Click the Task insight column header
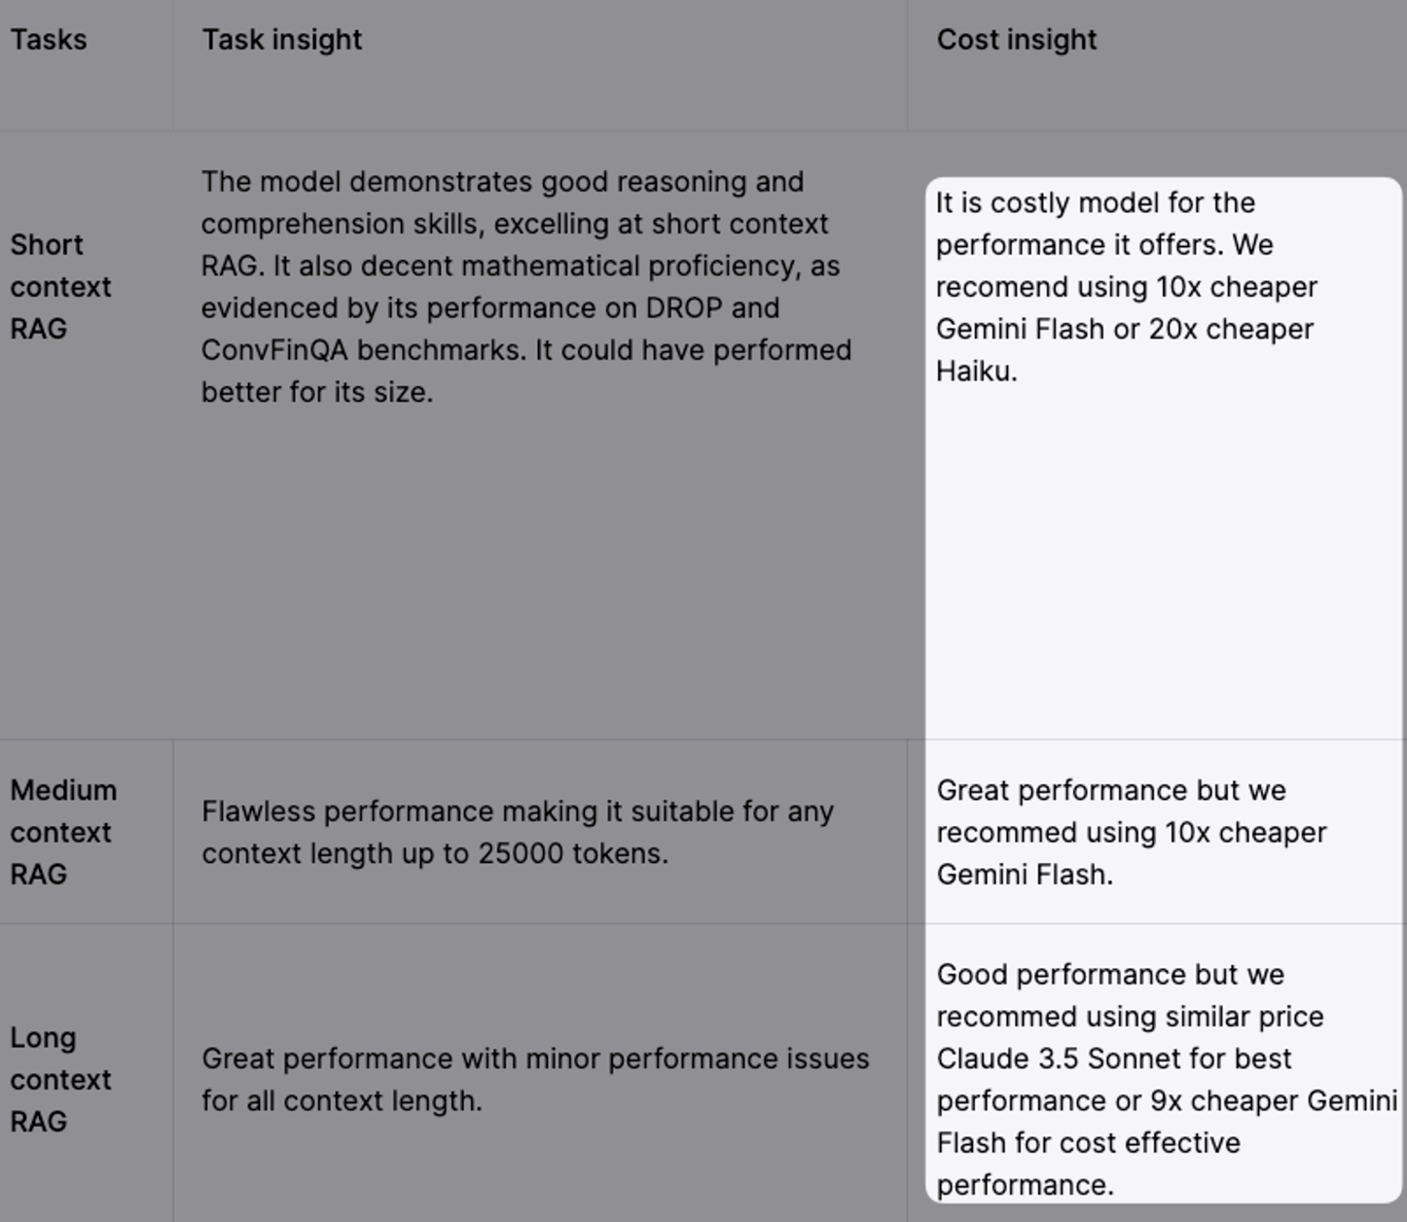This screenshot has height=1222, width=1407. click(281, 40)
